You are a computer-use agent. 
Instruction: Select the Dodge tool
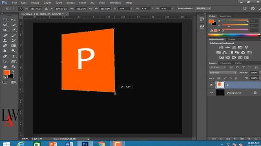click(x=13, y=51)
